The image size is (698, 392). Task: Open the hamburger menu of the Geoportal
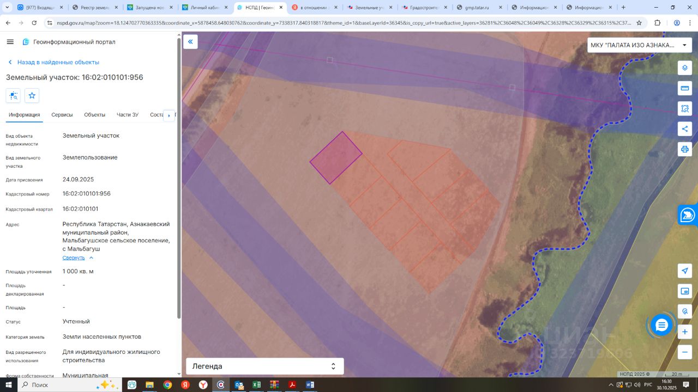[x=10, y=42]
